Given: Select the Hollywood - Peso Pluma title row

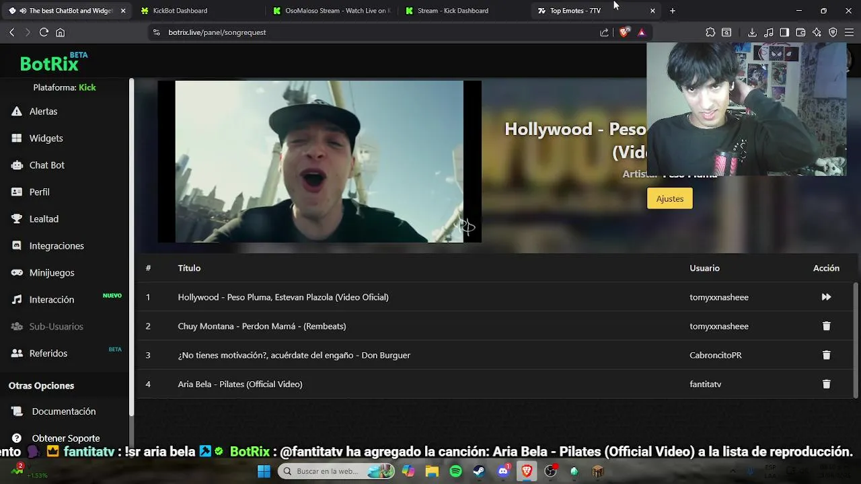Looking at the screenshot, I should point(283,297).
